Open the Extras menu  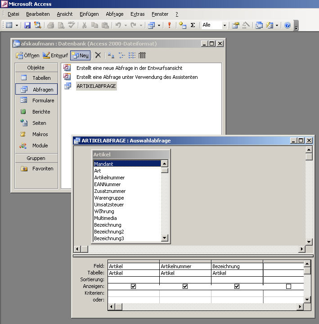click(137, 14)
